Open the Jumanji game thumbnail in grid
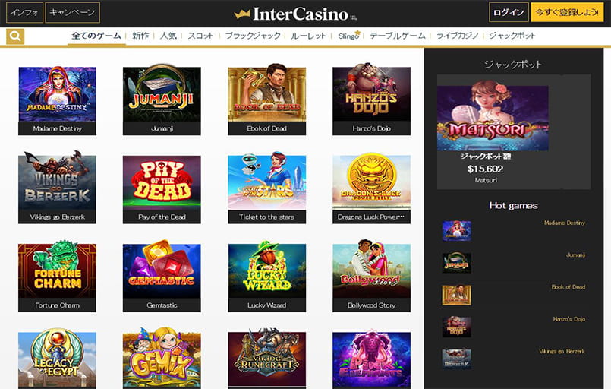Viewport: 611px width, 389px height. pos(162,94)
